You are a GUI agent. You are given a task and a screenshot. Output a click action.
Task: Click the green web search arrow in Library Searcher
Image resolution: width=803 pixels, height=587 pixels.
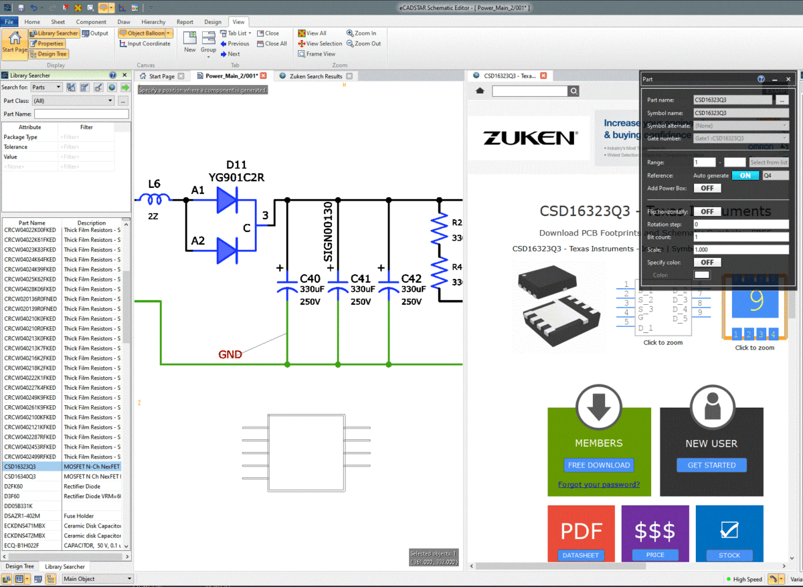(124, 87)
